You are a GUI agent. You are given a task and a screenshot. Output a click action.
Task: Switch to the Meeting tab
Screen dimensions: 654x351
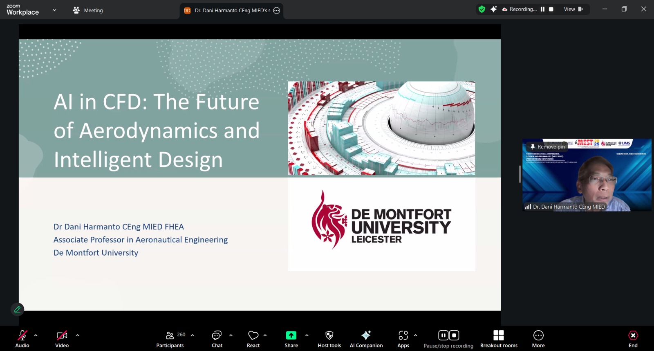tap(88, 11)
